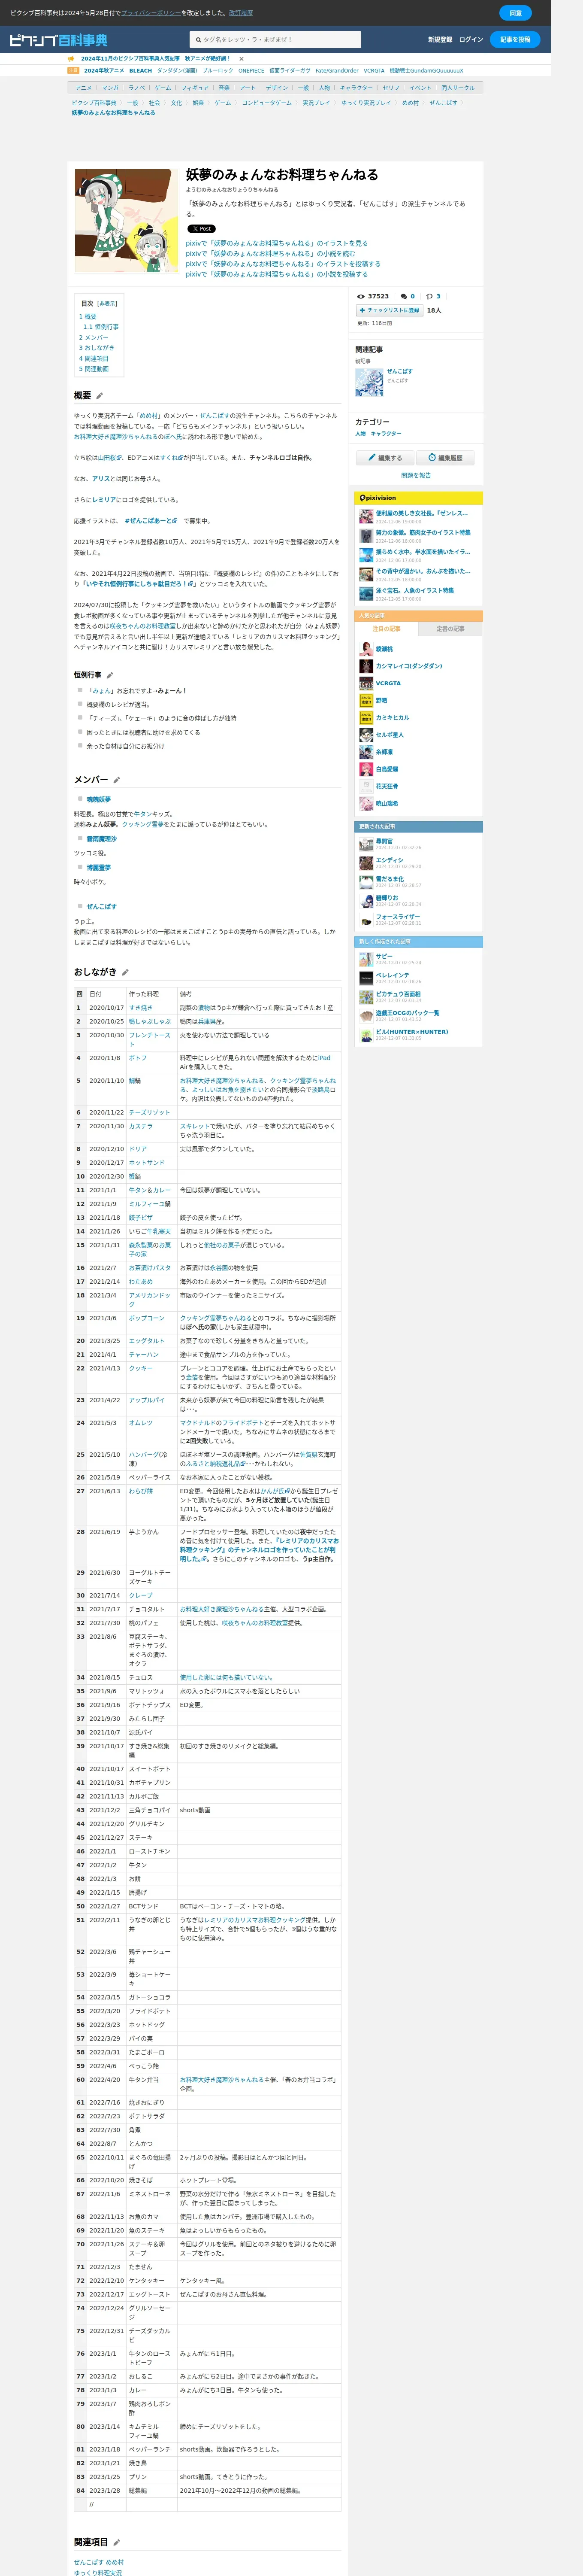Toggle table of contents with 非表示

tap(107, 303)
